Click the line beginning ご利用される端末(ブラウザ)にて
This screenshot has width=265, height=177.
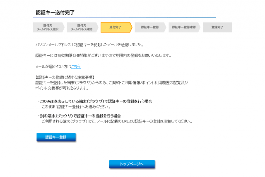coord(117,121)
